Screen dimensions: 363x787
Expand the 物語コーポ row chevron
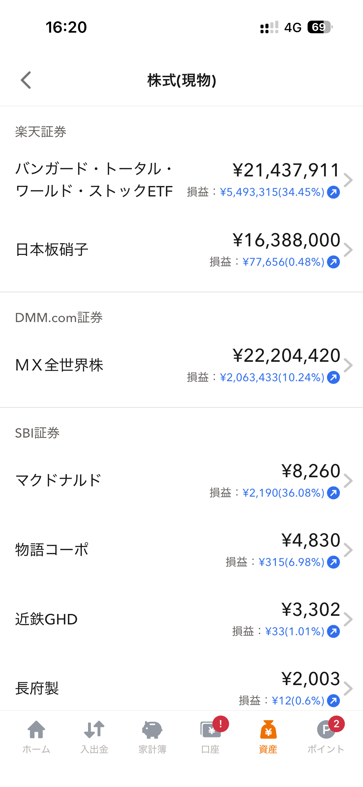coord(348,550)
